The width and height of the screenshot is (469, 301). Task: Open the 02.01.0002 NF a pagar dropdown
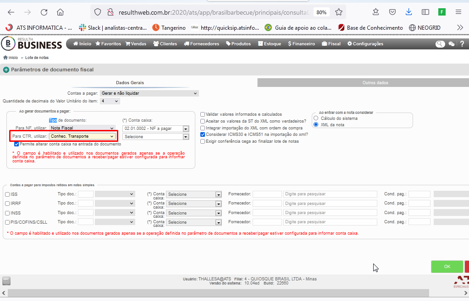point(155,129)
